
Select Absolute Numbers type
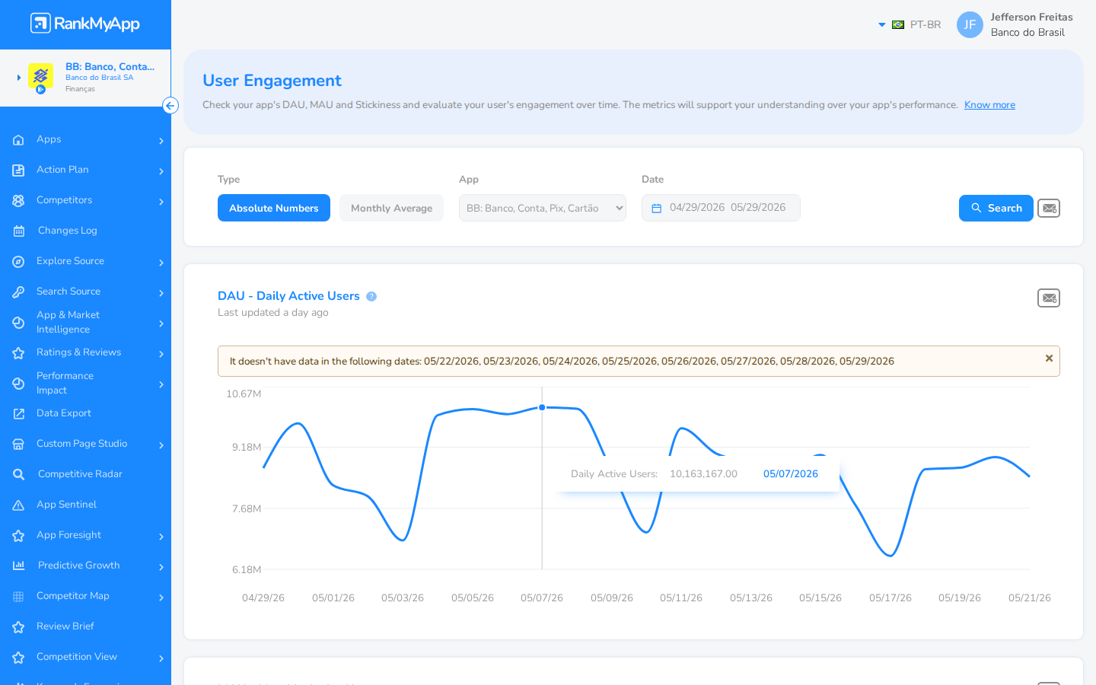[274, 208]
